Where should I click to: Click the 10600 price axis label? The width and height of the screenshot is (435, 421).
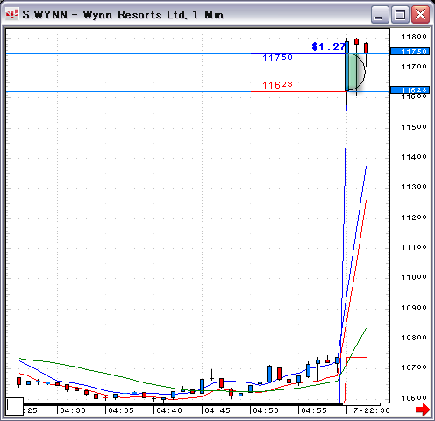[x=414, y=398]
